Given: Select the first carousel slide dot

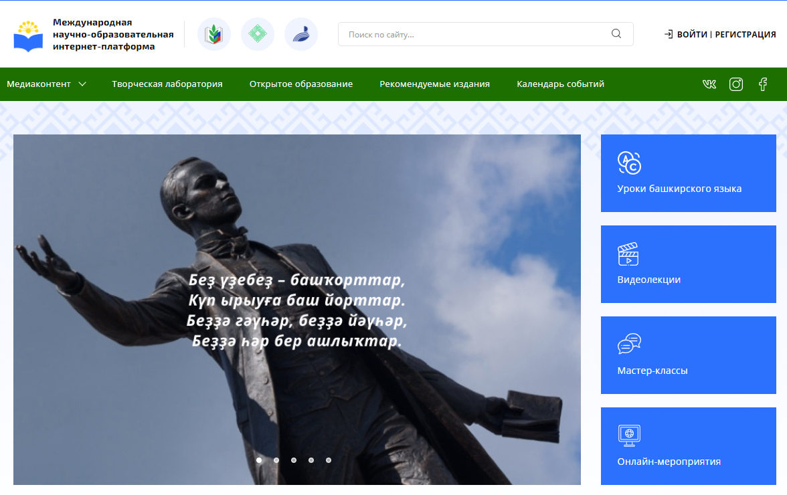Looking at the screenshot, I should [x=259, y=460].
